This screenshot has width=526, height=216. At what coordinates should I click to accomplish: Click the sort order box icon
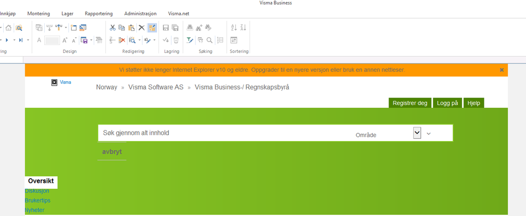[x=234, y=40]
